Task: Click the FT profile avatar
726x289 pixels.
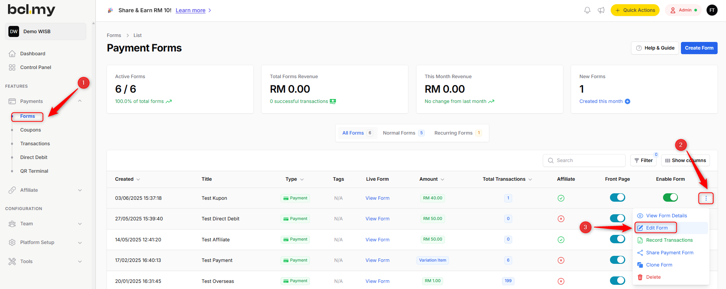Action: tap(712, 10)
